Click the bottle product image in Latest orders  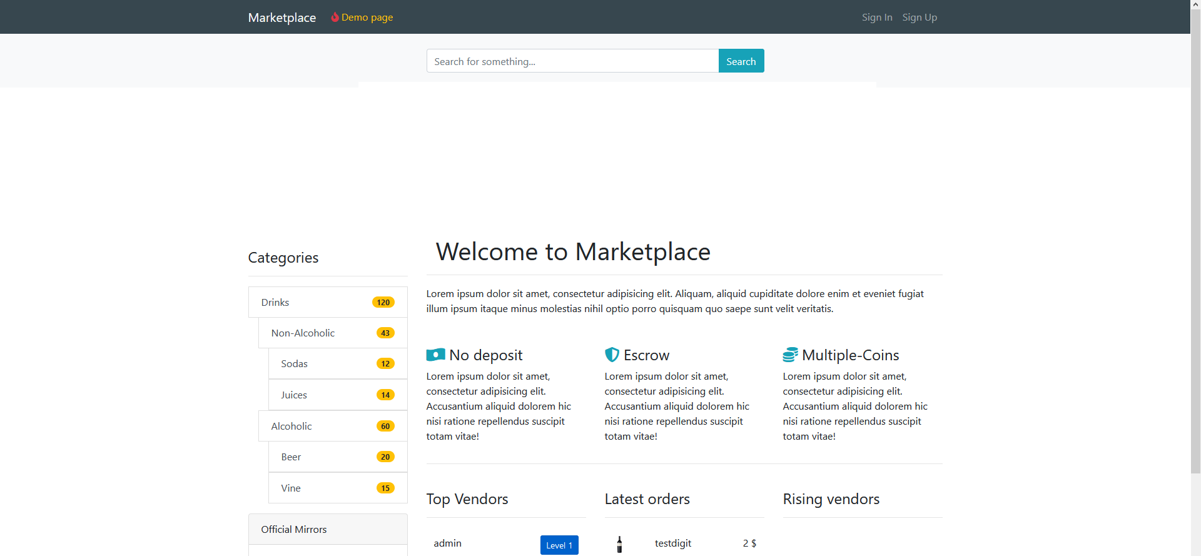619,544
